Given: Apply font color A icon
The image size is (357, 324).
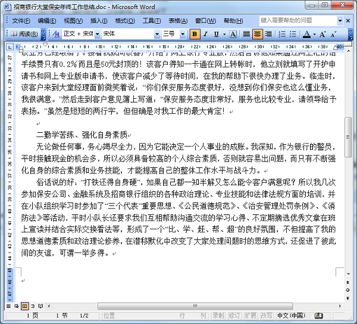Looking at the screenshot, I should click(306, 34).
